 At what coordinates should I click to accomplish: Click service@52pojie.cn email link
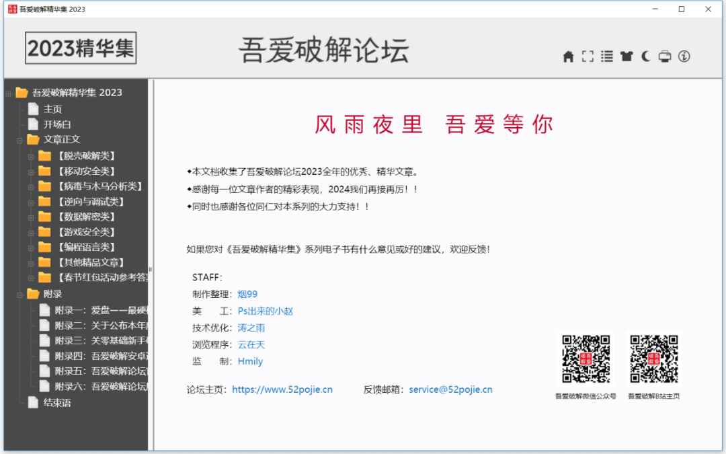(x=450, y=389)
